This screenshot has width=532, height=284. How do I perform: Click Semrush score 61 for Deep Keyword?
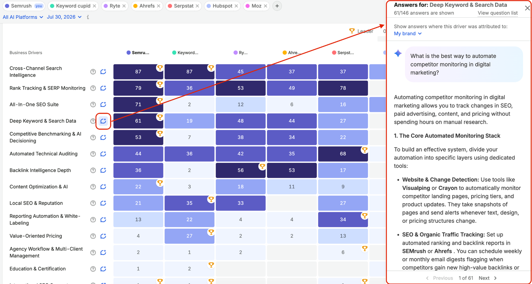tap(138, 121)
